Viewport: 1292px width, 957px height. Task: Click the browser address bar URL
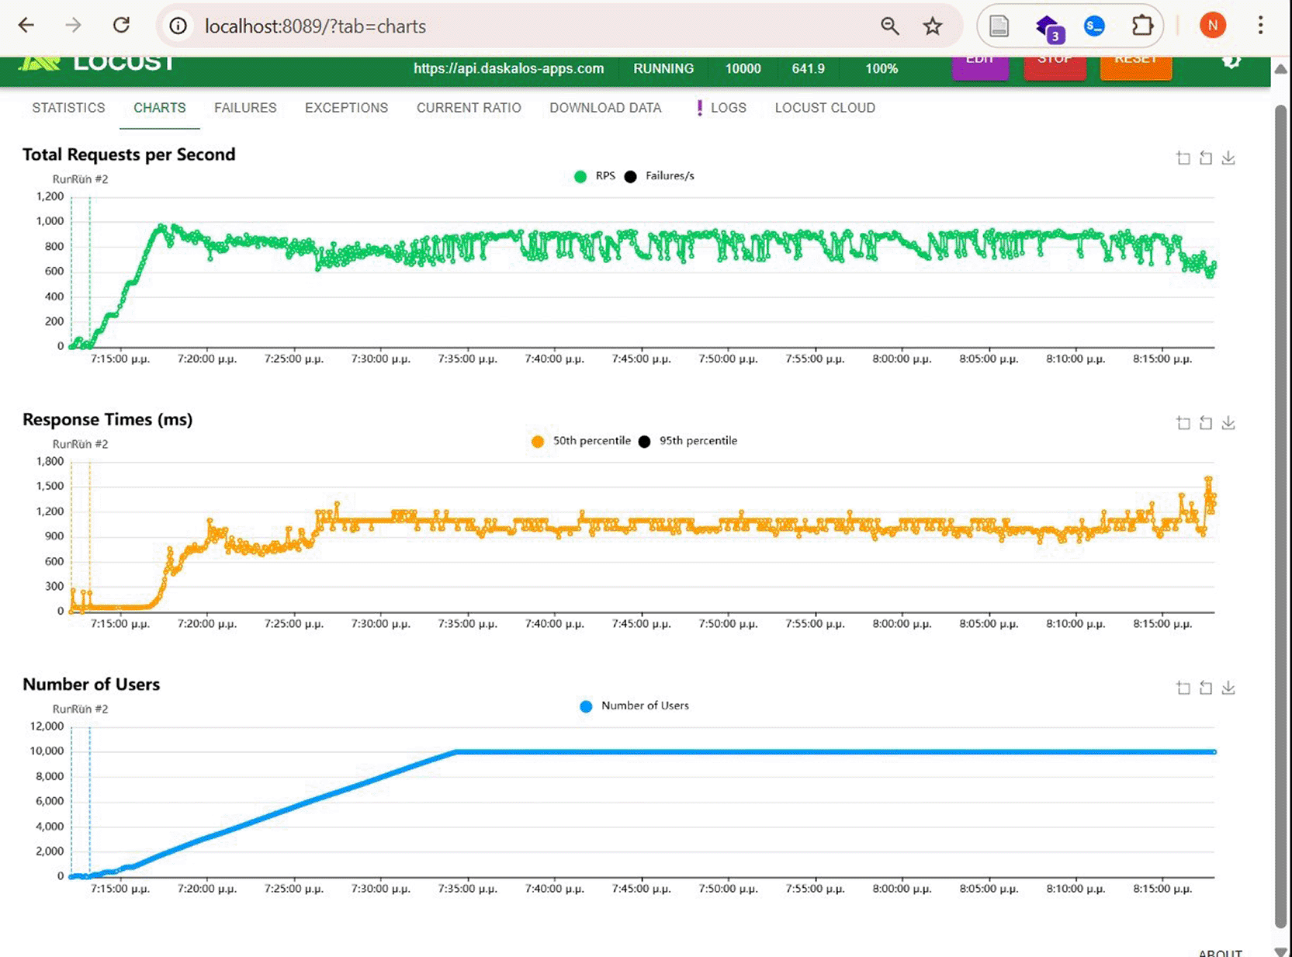pyautogui.click(x=315, y=26)
